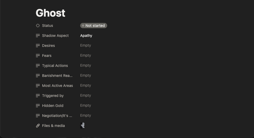Open the Not started status dropdown
The image size is (254, 138).
coord(94,26)
